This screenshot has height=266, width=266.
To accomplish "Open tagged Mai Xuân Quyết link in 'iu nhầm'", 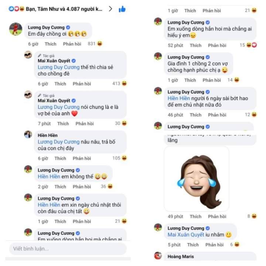I will coord(186,235).
